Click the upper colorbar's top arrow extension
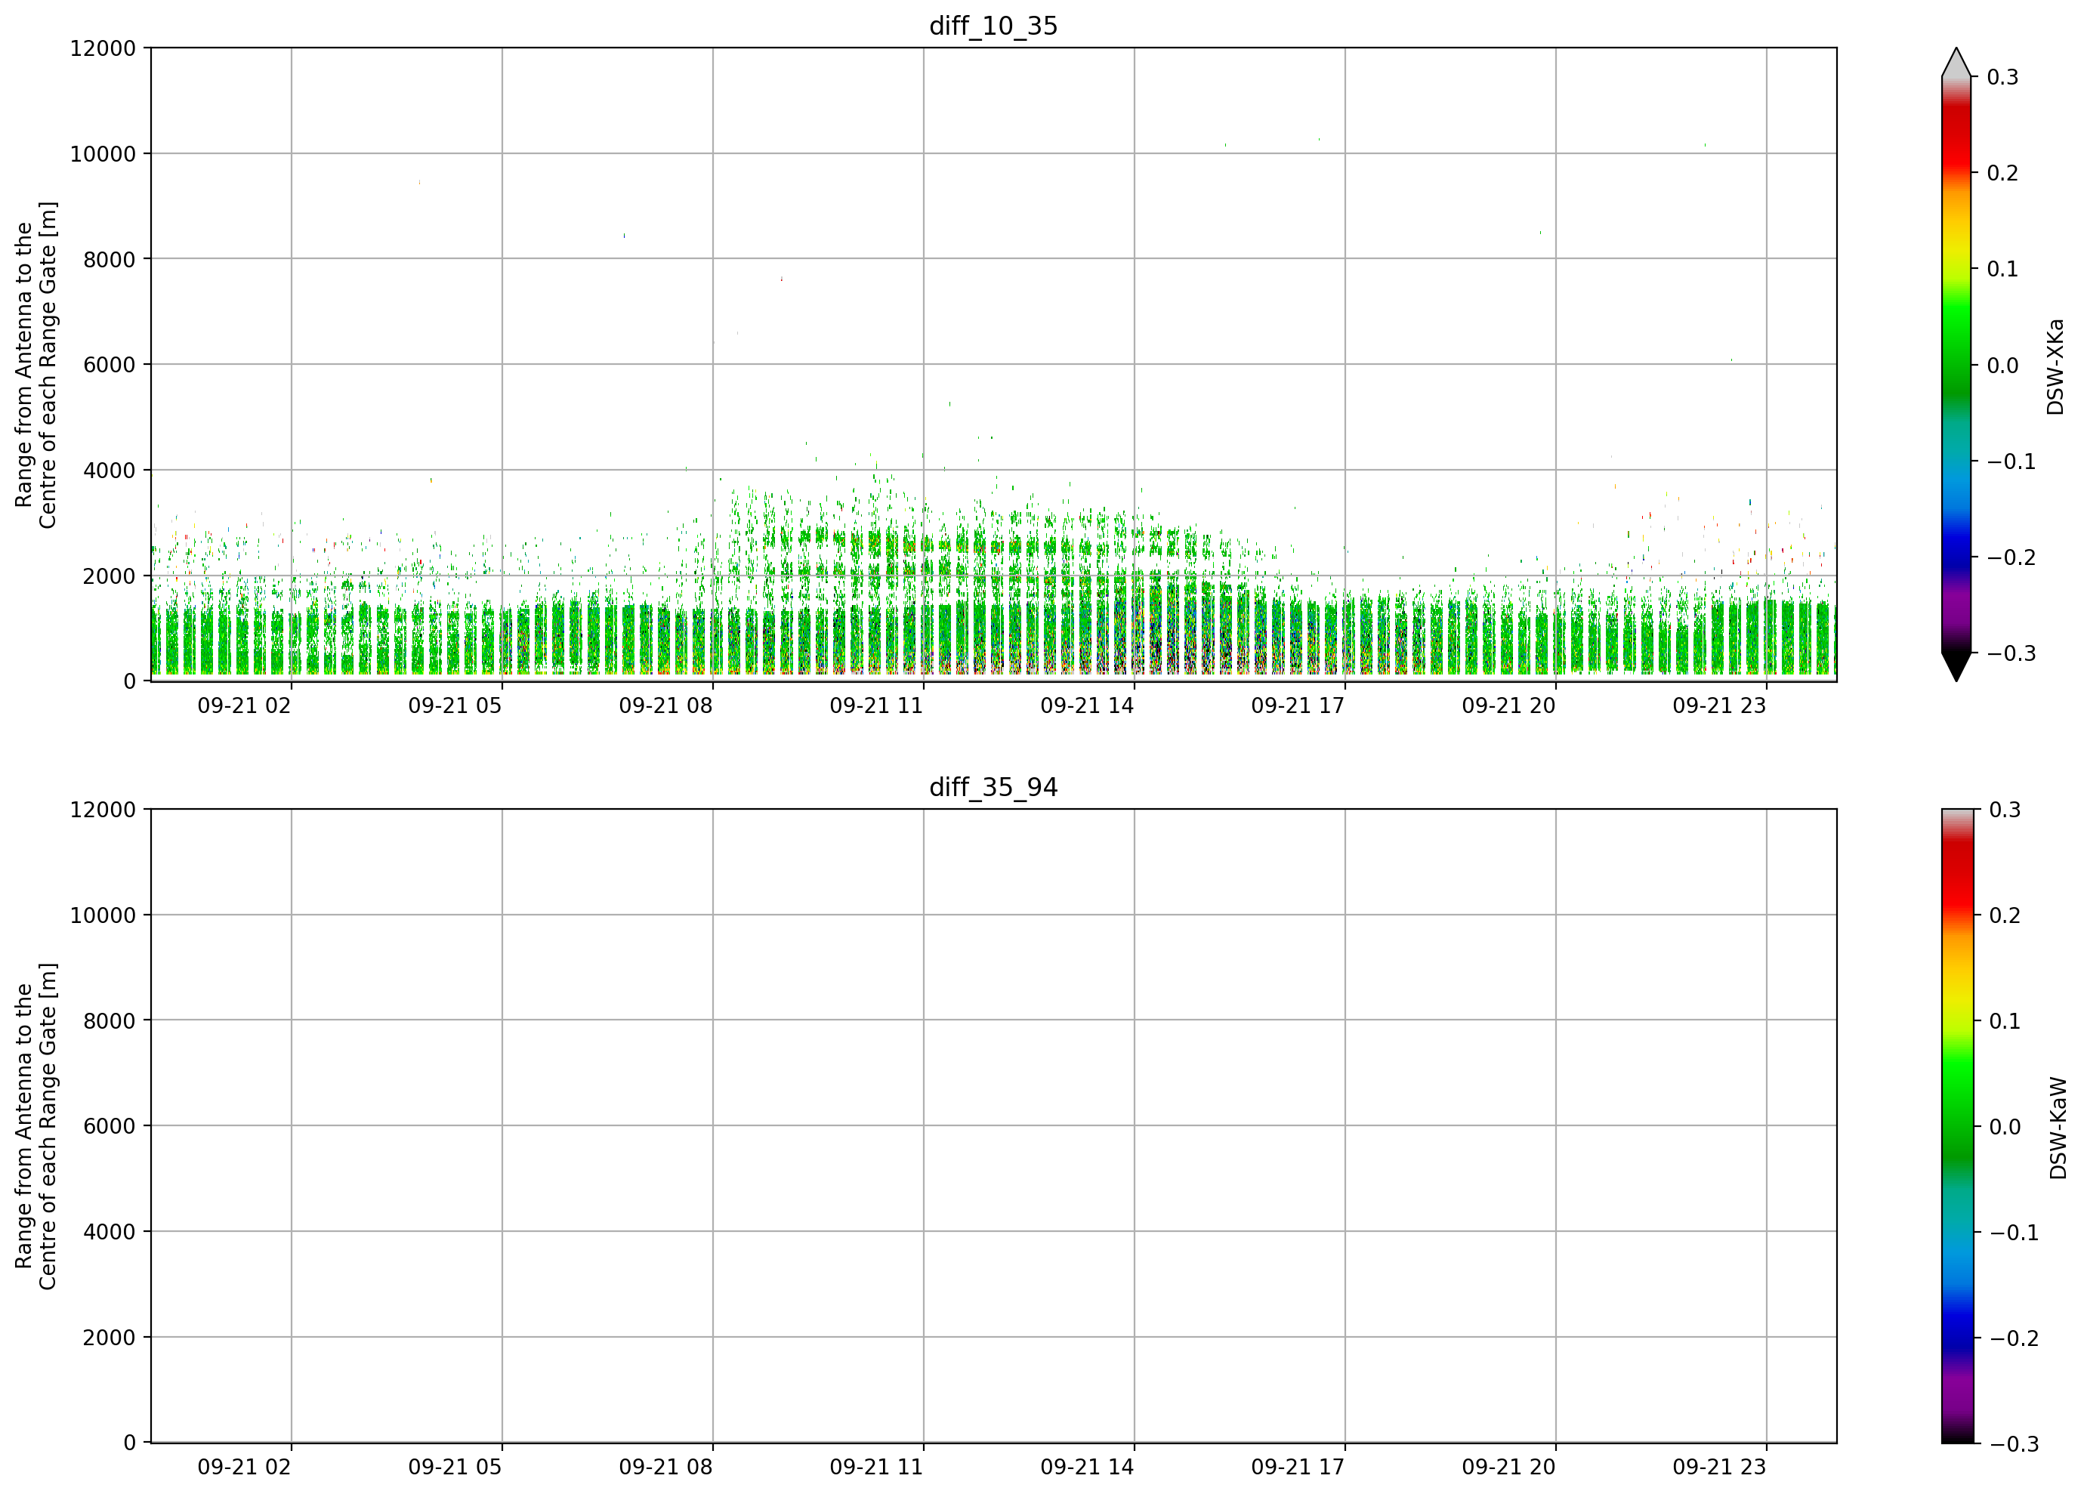The image size is (2084, 1494). click(x=1956, y=63)
